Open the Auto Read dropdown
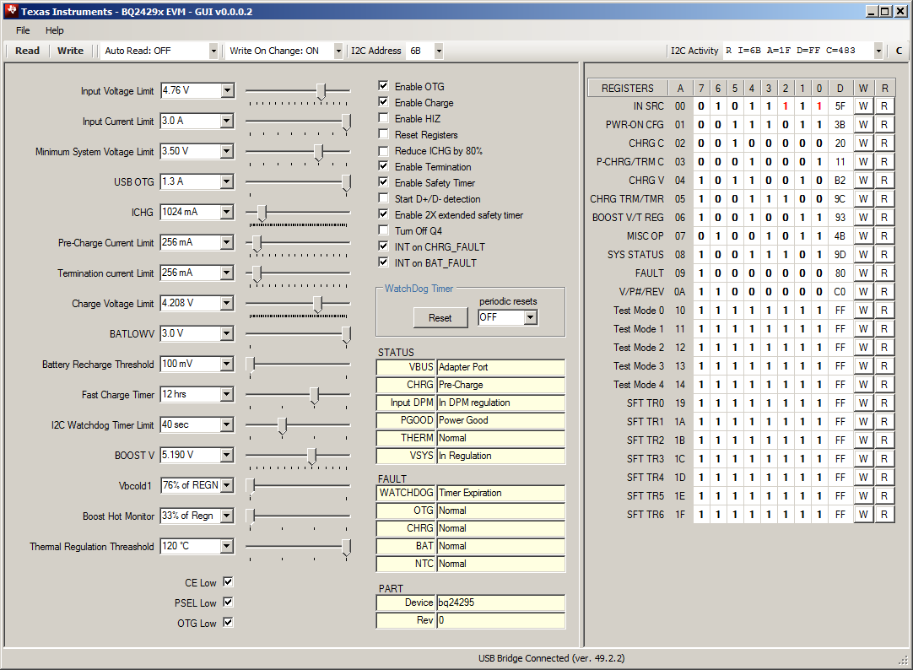This screenshot has height=670, width=913. 213,51
